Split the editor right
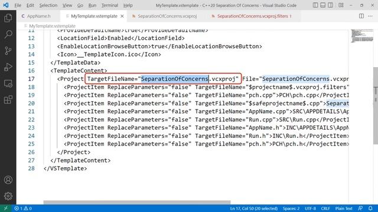 (x=361, y=16)
